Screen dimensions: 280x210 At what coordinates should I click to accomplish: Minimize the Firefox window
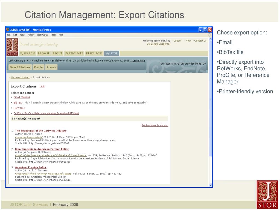200,30
